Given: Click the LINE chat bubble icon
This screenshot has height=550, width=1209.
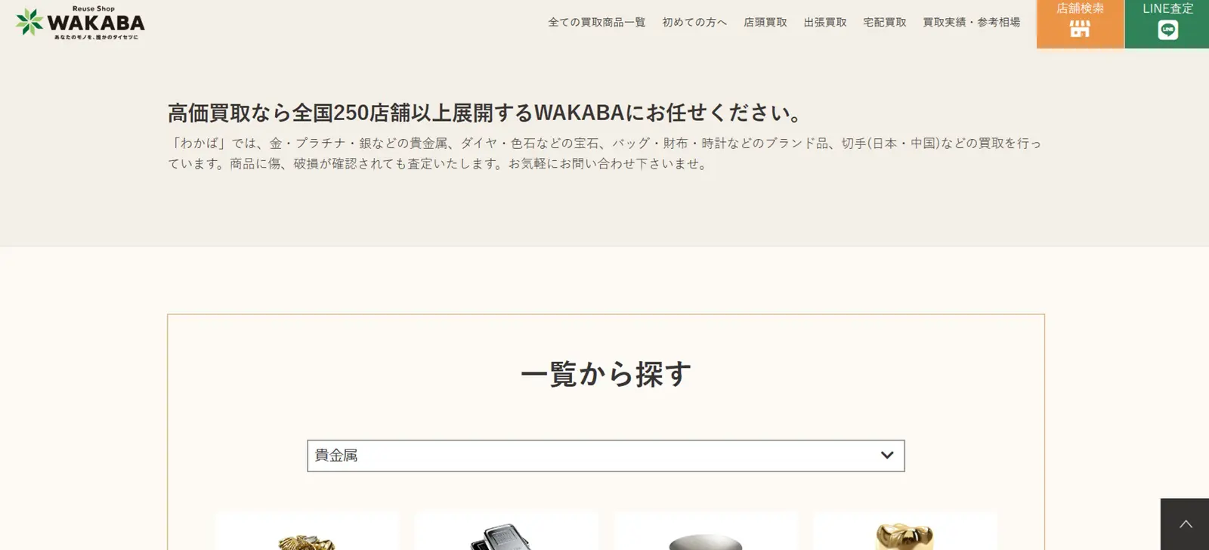Looking at the screenshot, I should [1168, 30].
